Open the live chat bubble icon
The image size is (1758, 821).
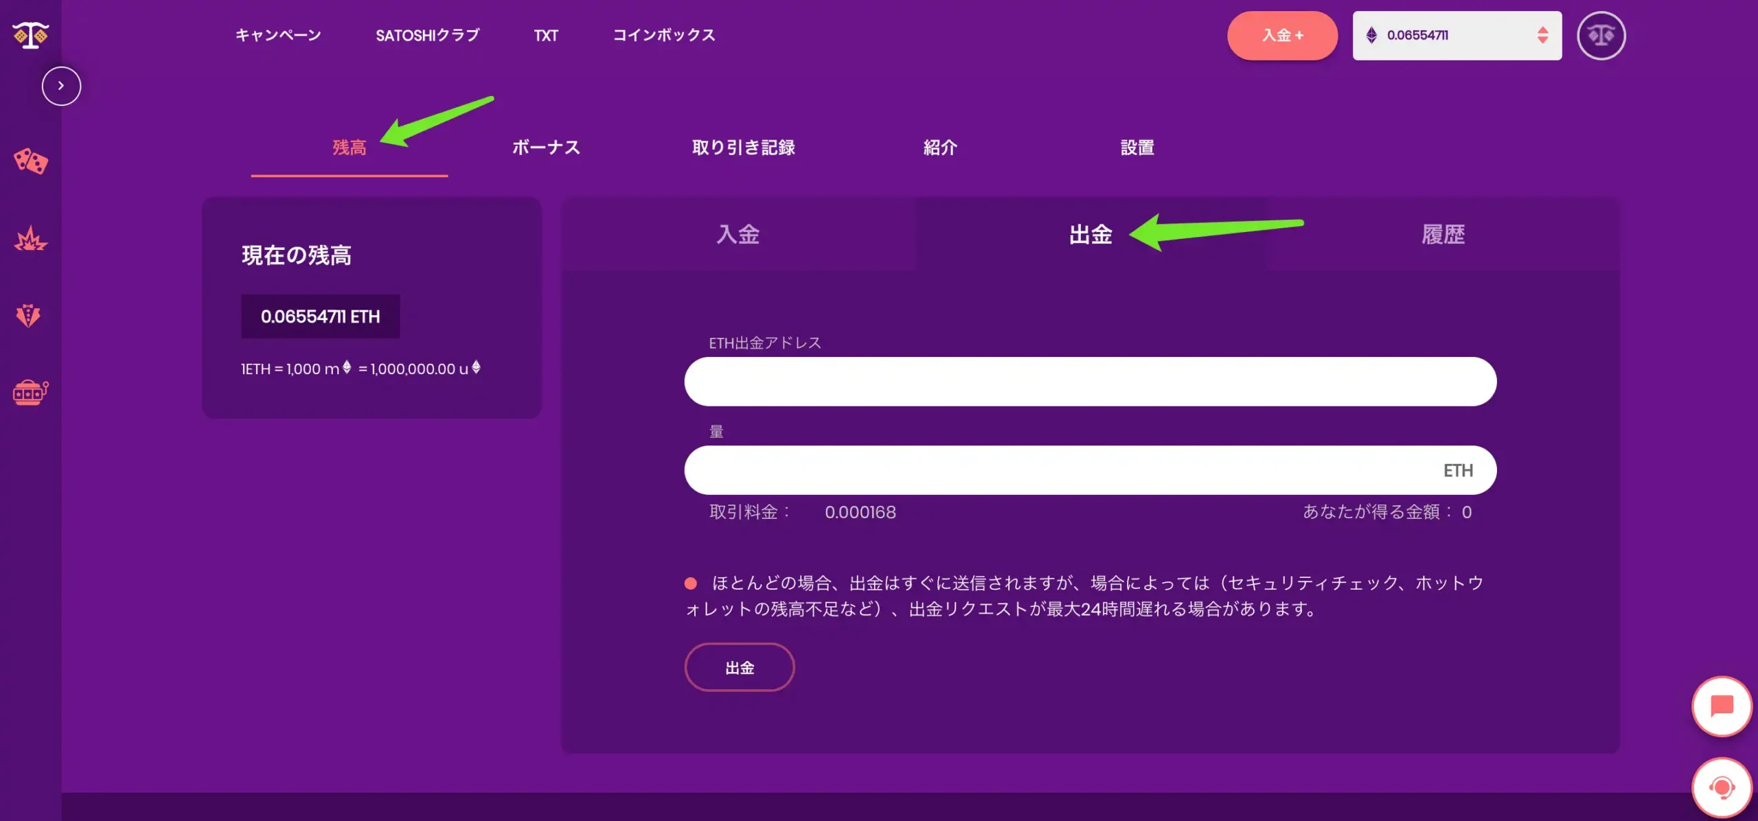click(1722, 706)
